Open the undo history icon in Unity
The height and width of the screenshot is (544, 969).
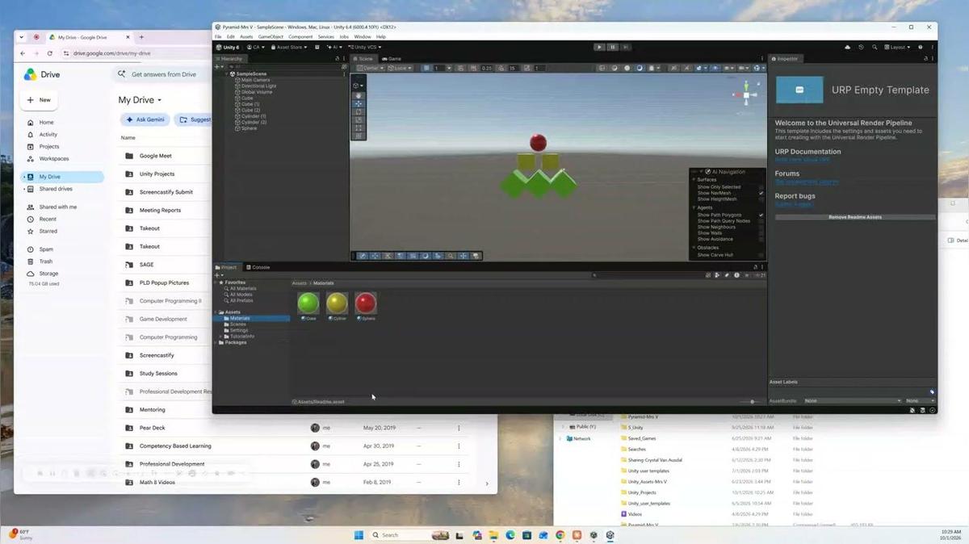(x=861, y=47)
